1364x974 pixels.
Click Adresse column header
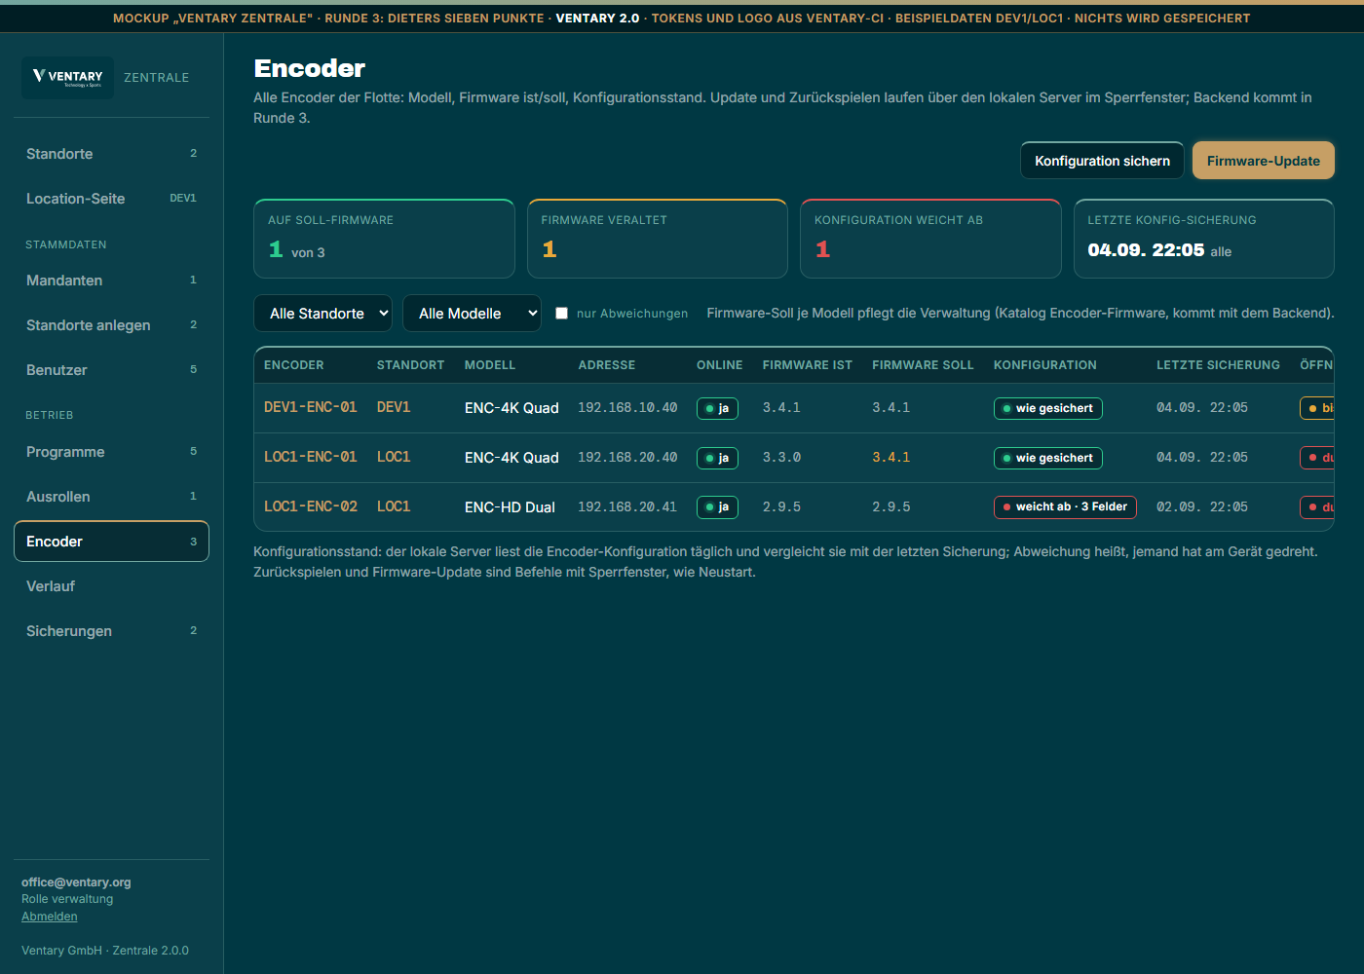pyautogui.click(x=606, y=365)
